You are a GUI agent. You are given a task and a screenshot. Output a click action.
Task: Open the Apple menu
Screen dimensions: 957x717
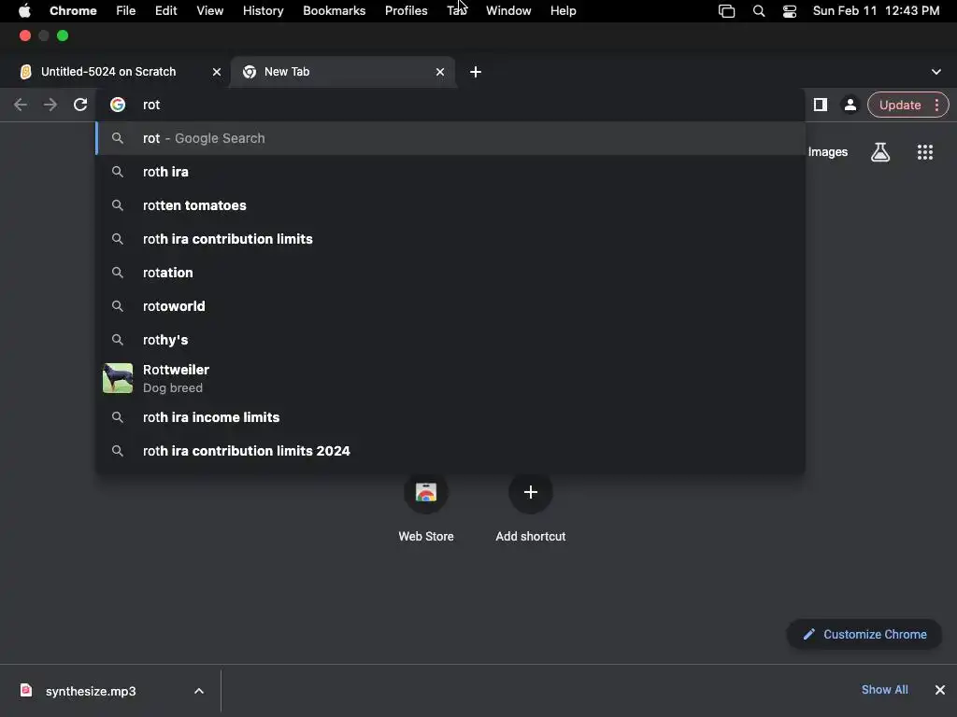(x=24, y=10)
